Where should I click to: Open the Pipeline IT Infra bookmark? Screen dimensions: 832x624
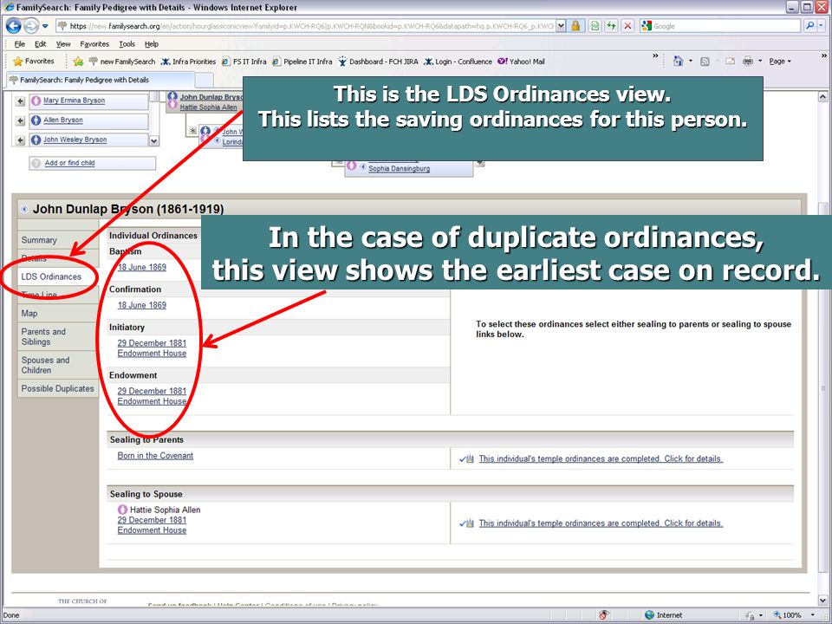click(x=302, y=62)
